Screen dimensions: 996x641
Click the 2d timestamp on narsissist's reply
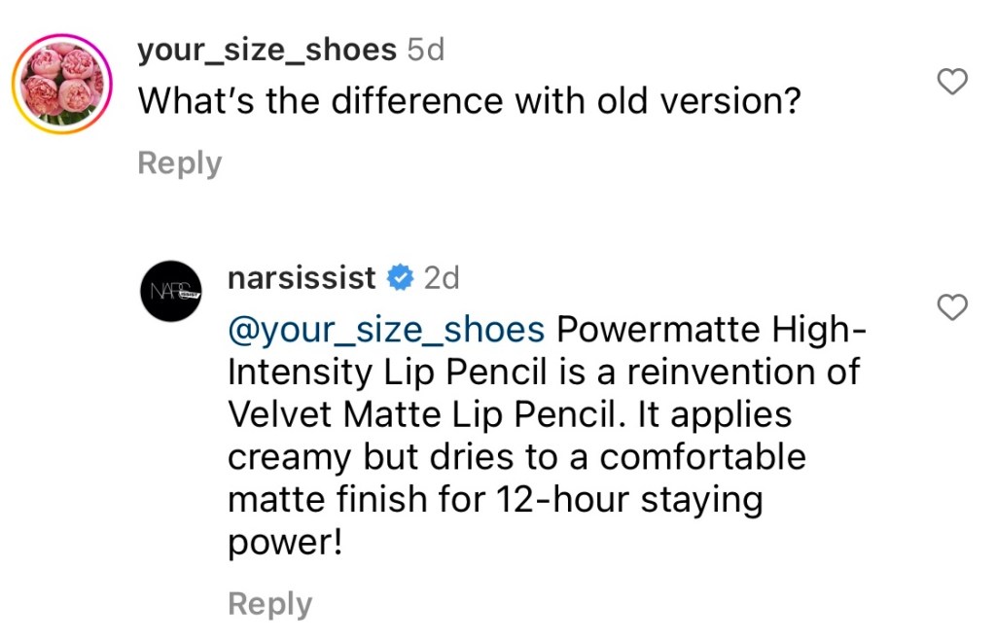442,278
